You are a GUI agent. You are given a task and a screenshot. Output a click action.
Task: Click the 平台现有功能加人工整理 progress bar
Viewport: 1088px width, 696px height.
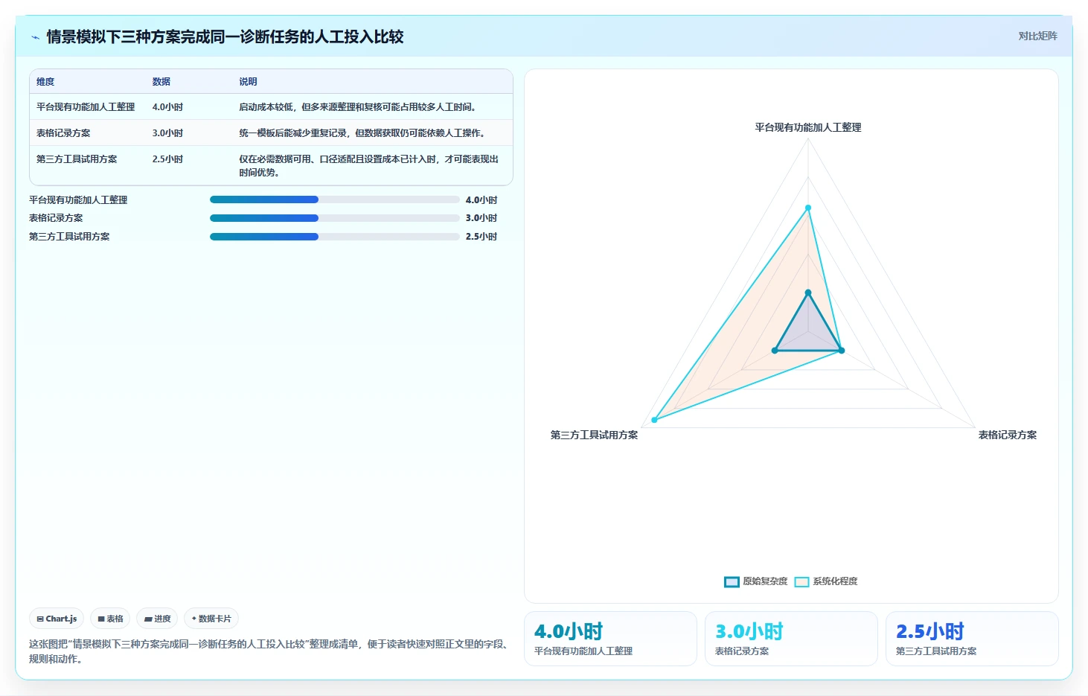tap(334, 199)
